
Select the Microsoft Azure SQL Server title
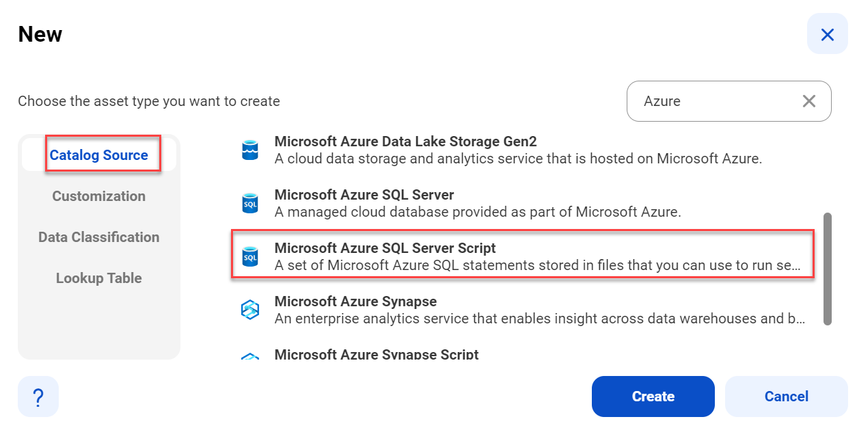(364, 195)
